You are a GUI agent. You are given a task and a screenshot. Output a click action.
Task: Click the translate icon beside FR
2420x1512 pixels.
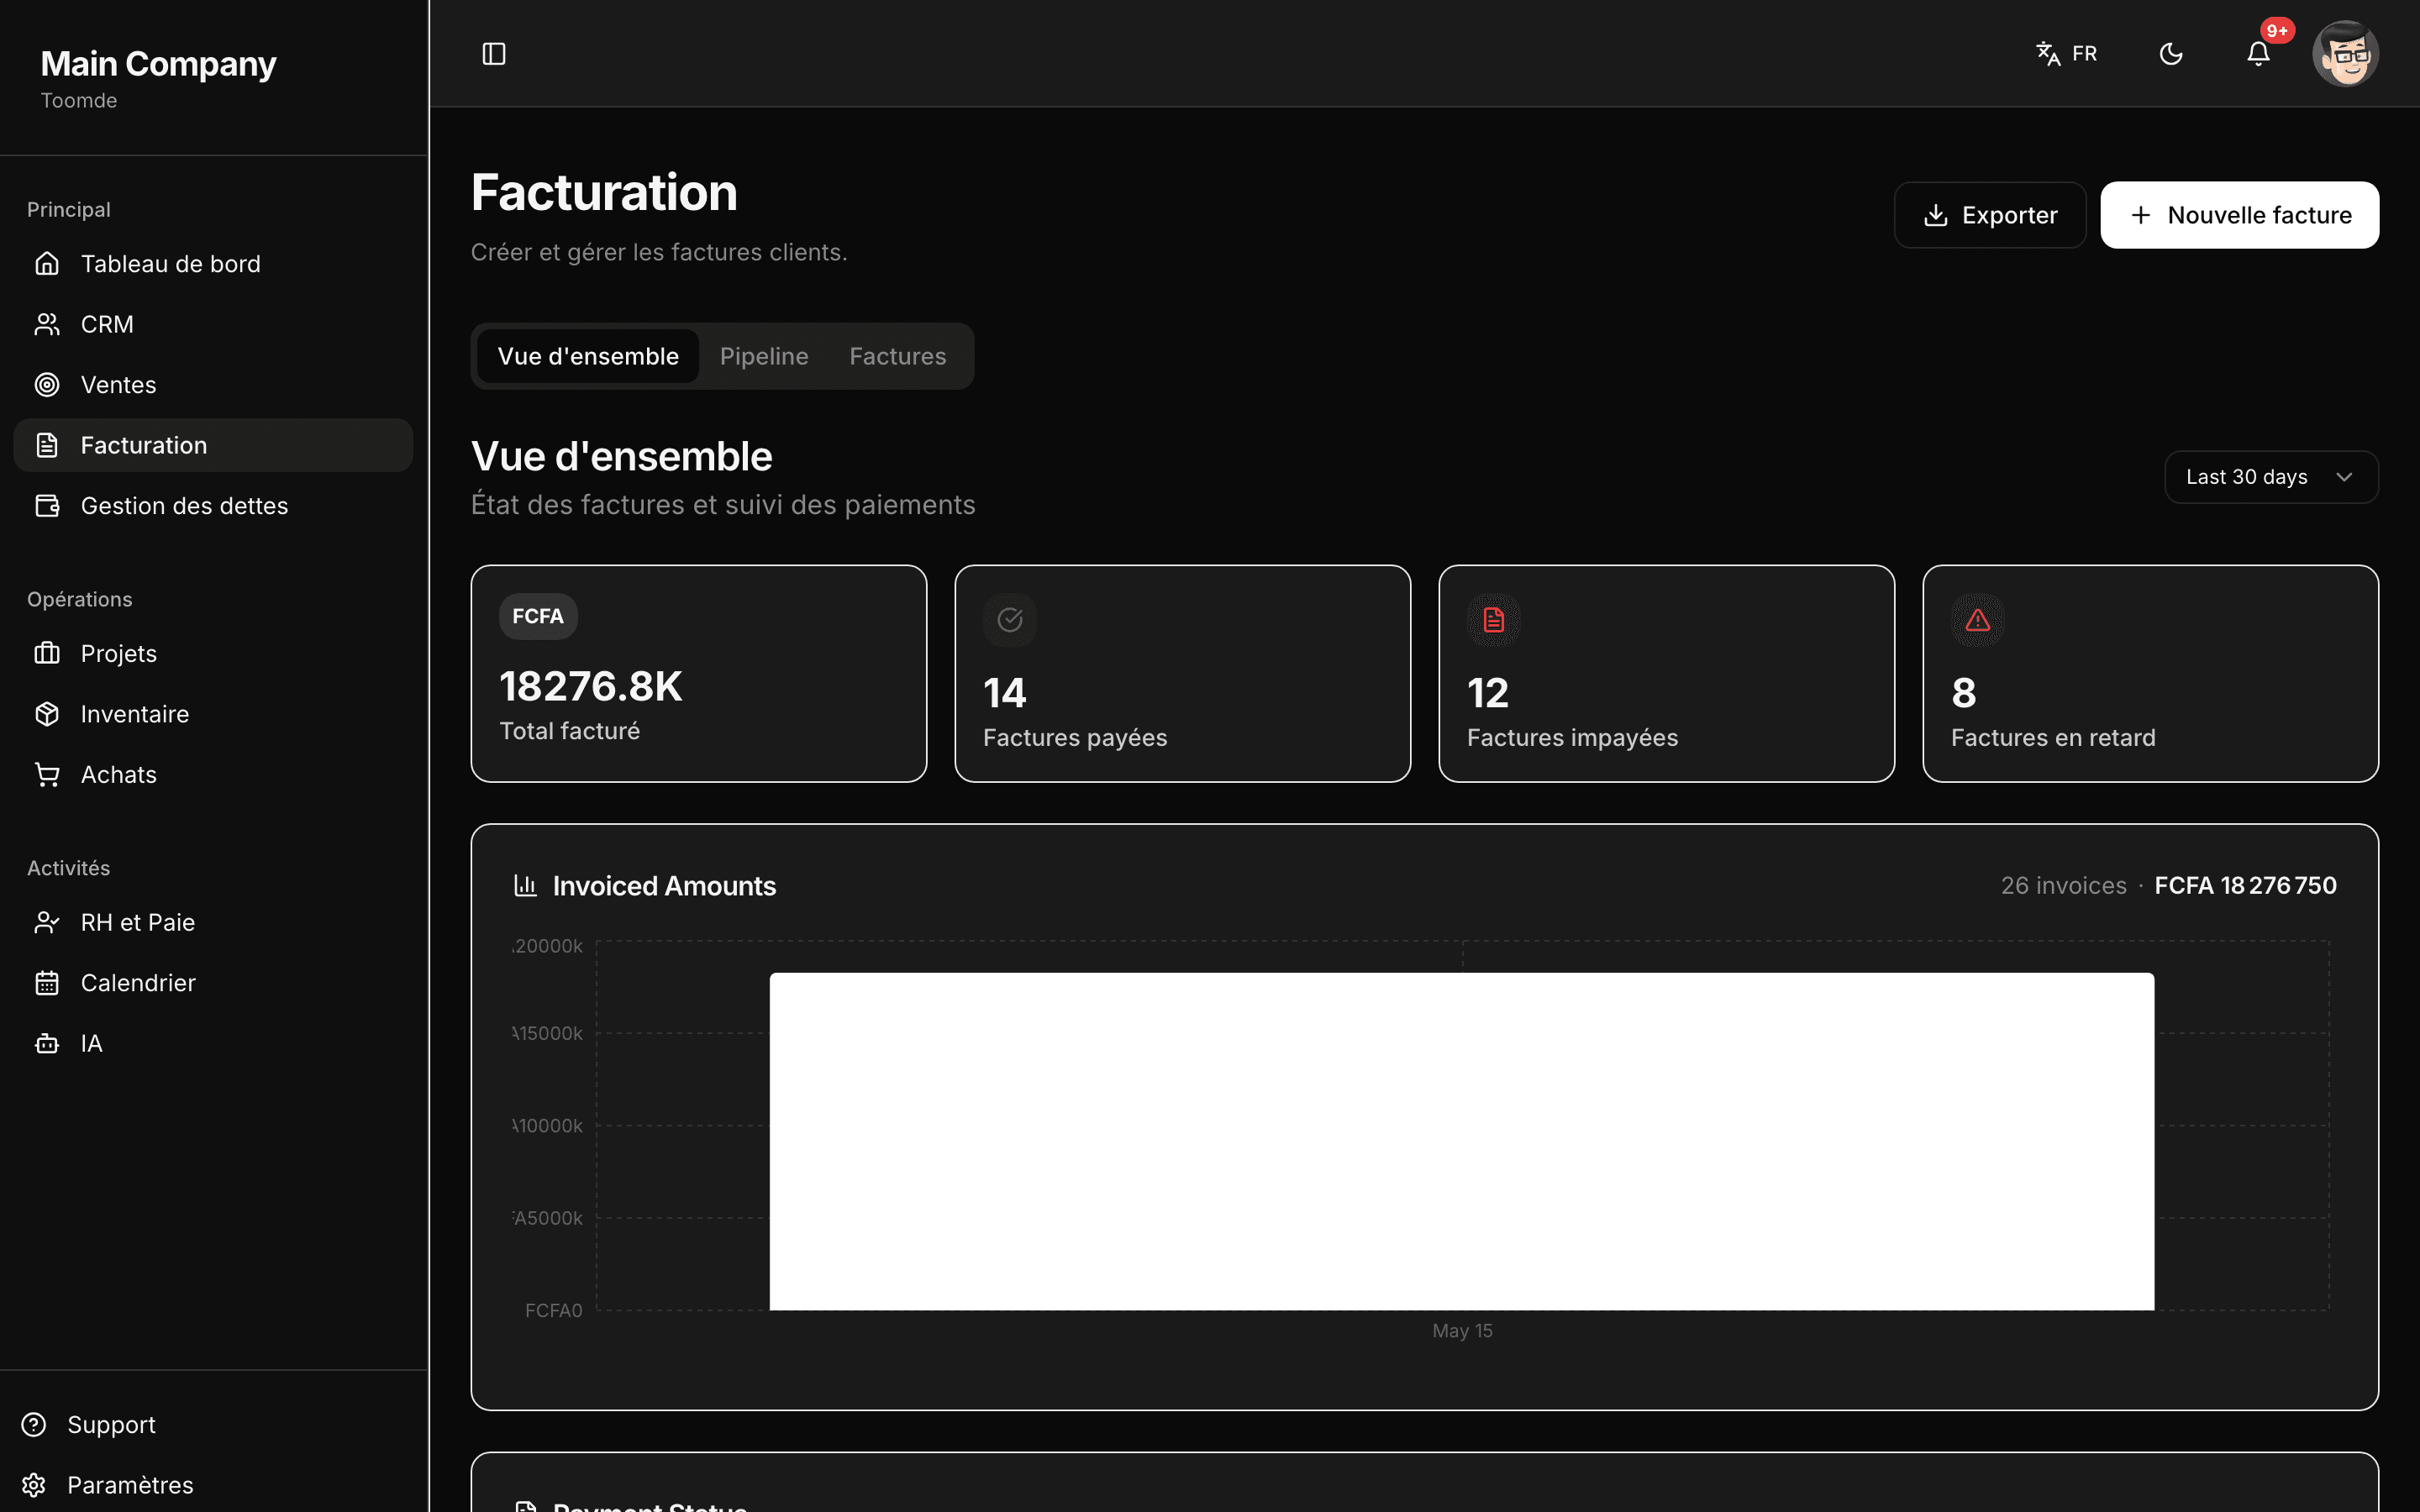pyautogui.click(x=2048, y=54)
